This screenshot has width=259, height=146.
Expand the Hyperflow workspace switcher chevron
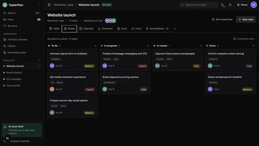pyautogui.click(x=39, y=5)
